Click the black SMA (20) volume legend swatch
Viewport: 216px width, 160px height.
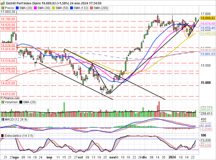coord(21,103)
